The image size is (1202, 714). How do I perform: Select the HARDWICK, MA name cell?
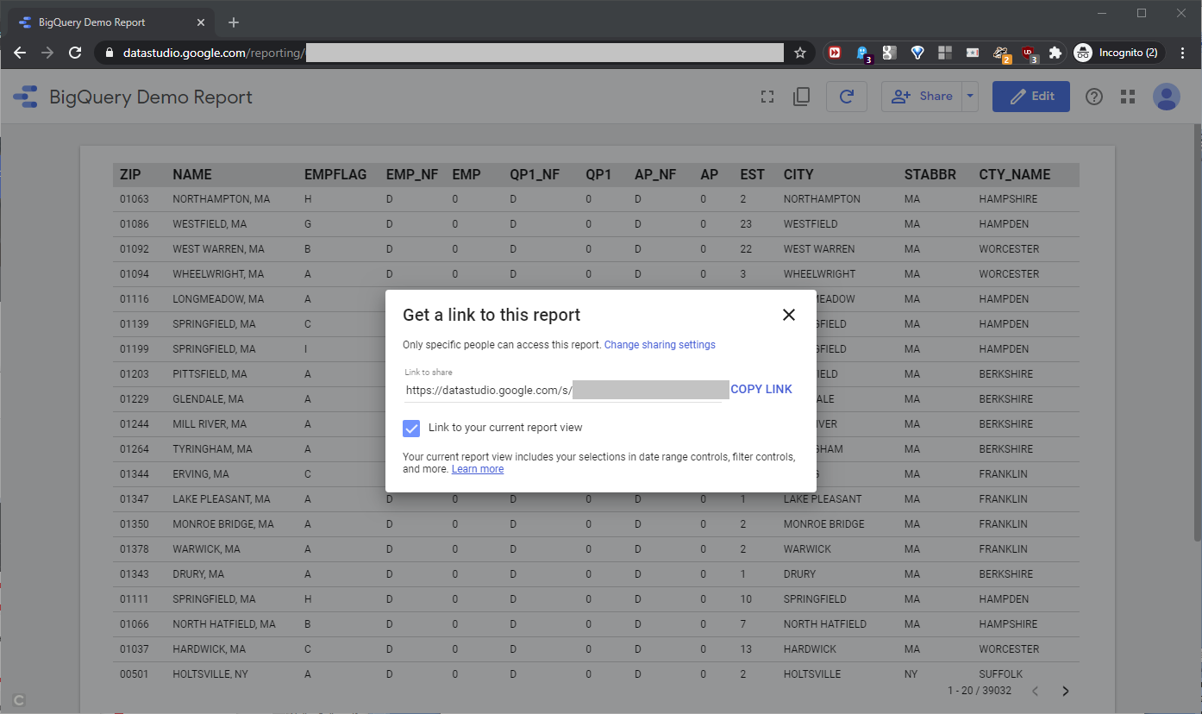coord(210,649)
